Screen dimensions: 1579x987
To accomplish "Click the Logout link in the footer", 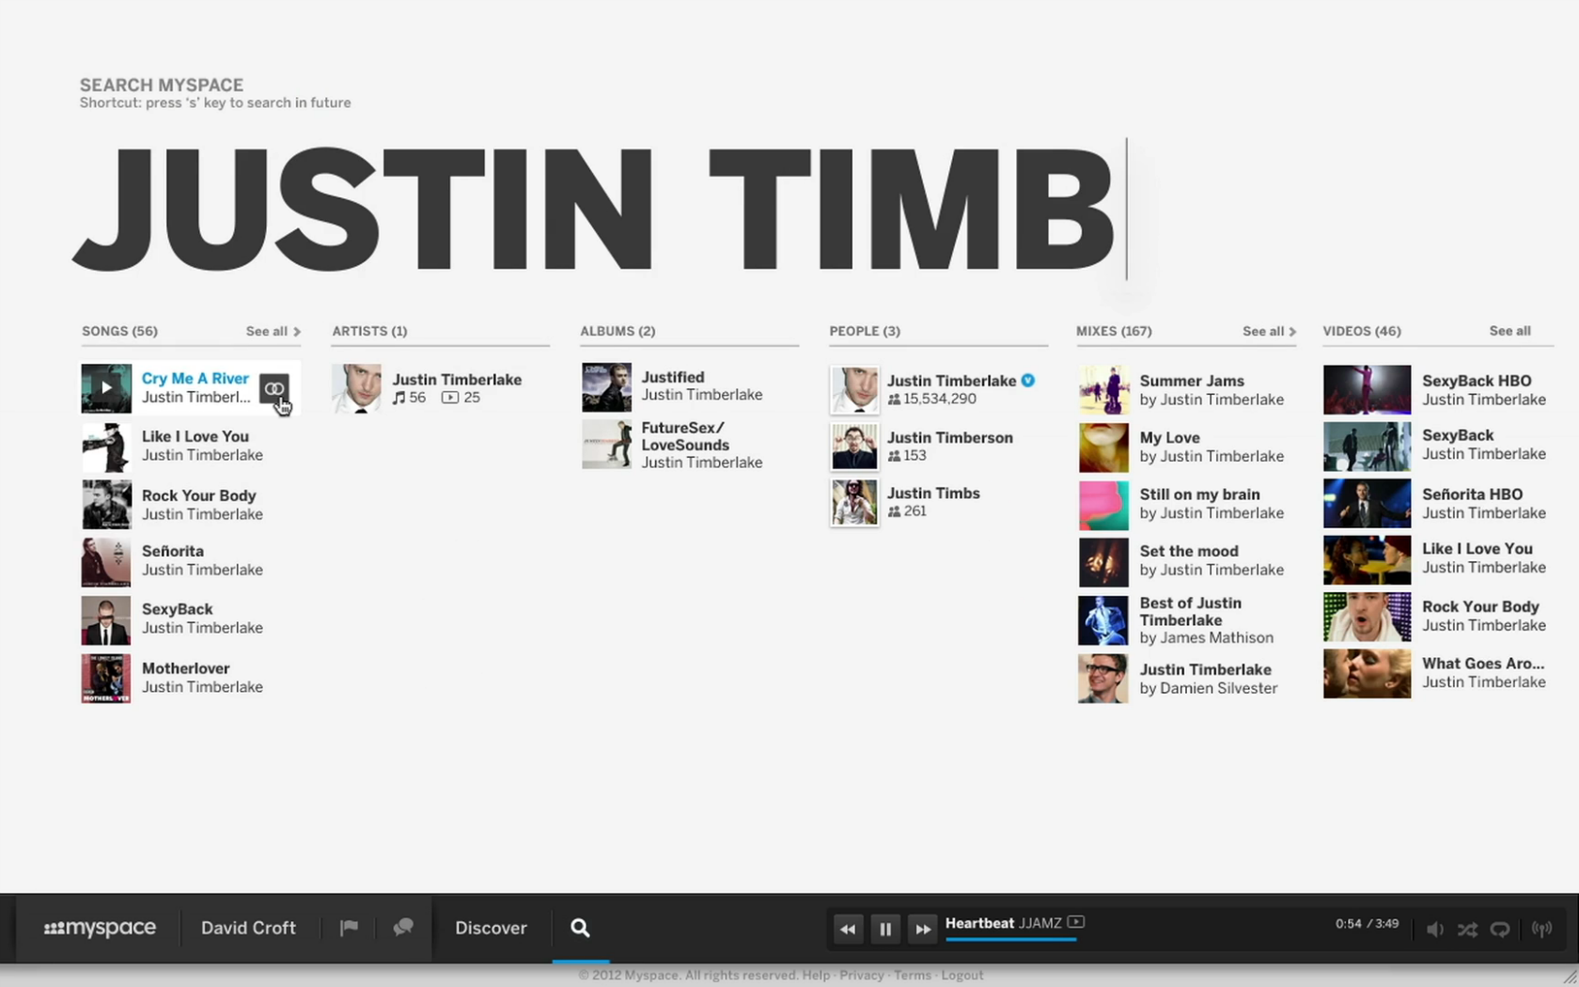I will coord(962,975).
